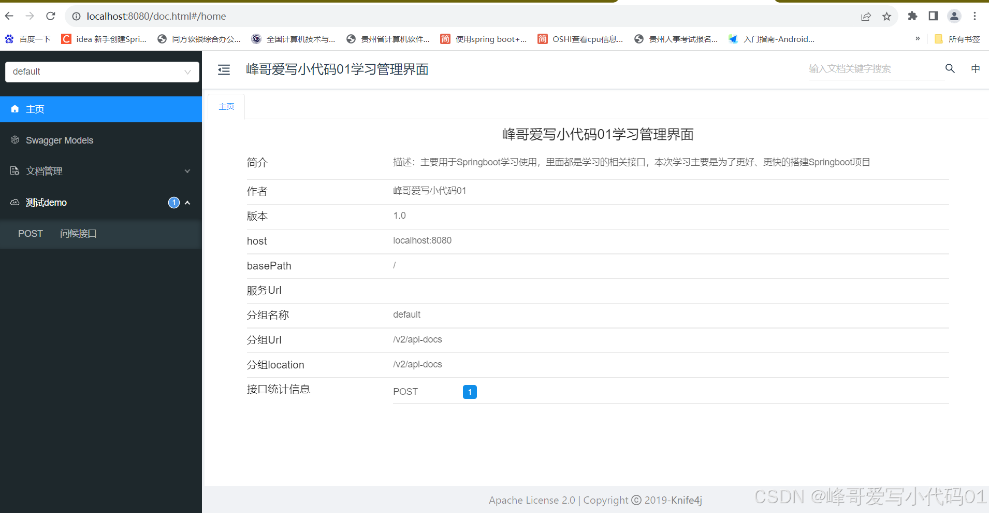The width and height of the screenshot is (989, 513).
Task: Expand the 文档管理 section chevron
Action: pos(187,171)
